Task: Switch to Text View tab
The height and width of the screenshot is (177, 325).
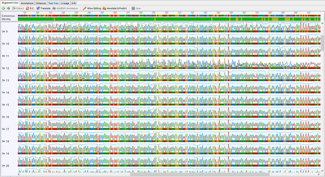Action: tap(53, 3)
